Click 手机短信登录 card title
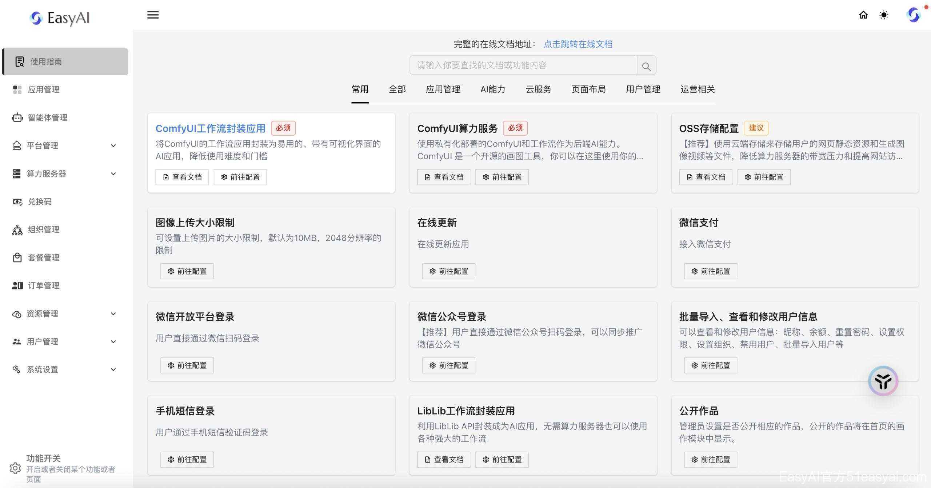The width and height of the screenshot is (931, 488). tap(185, 411)
